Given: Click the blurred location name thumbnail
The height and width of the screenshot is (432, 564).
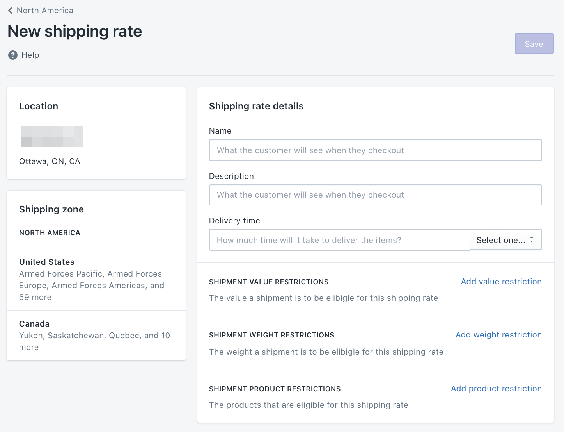Looking at the screenshot, I should coord(52,137).
